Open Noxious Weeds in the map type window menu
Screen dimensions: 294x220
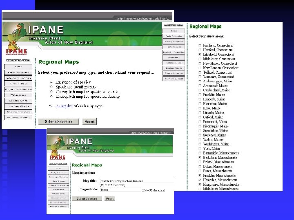pos(18,106)
